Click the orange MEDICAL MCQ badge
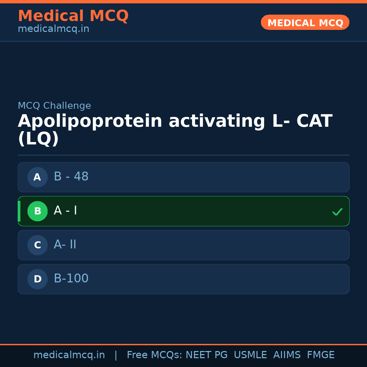This screenshot has width=367, height=367. (x=305, y=22)
